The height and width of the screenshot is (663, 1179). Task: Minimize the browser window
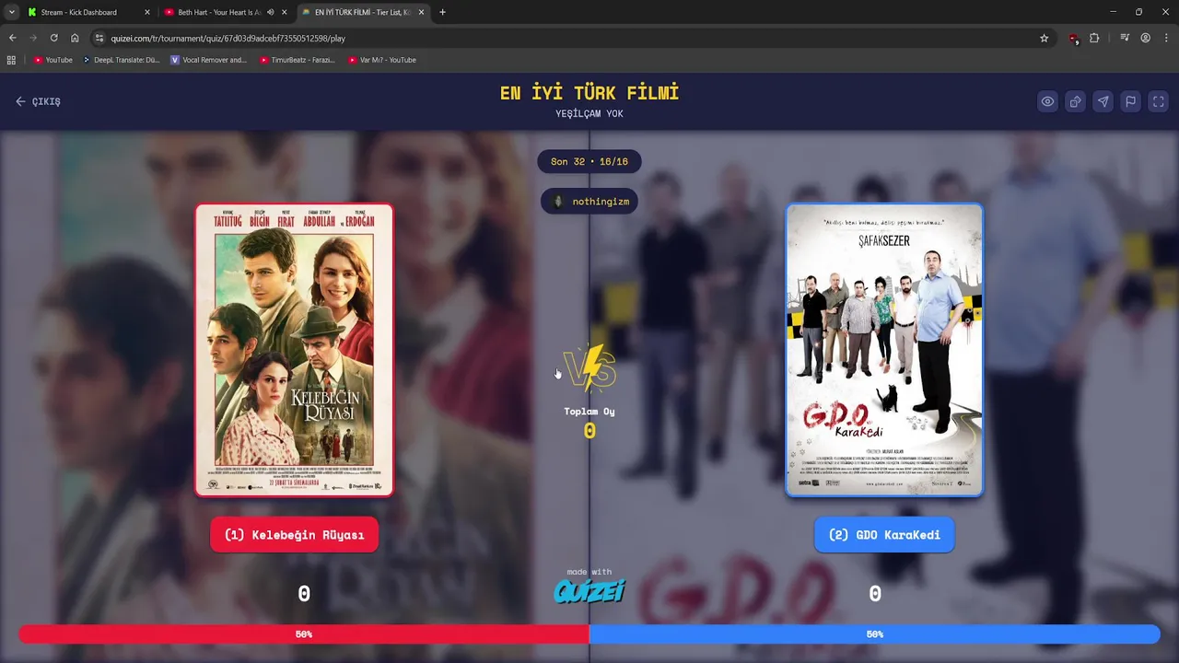coord(1113,12)
